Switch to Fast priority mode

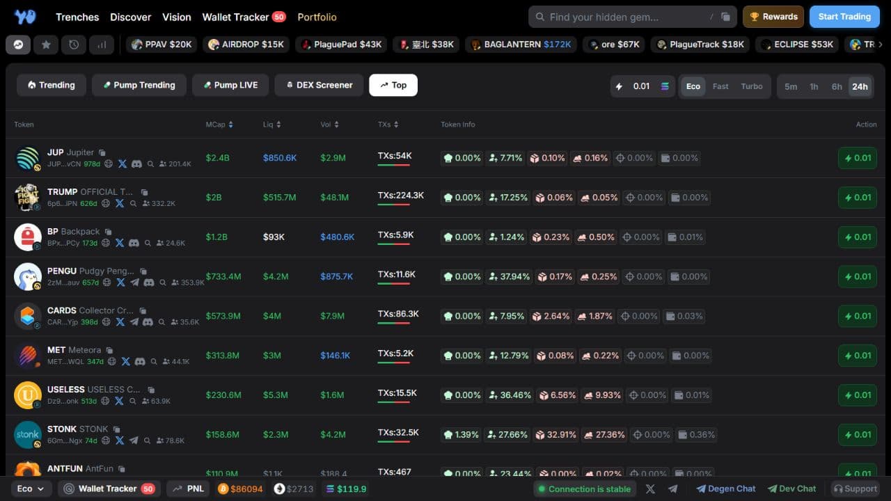click(720, 86)
